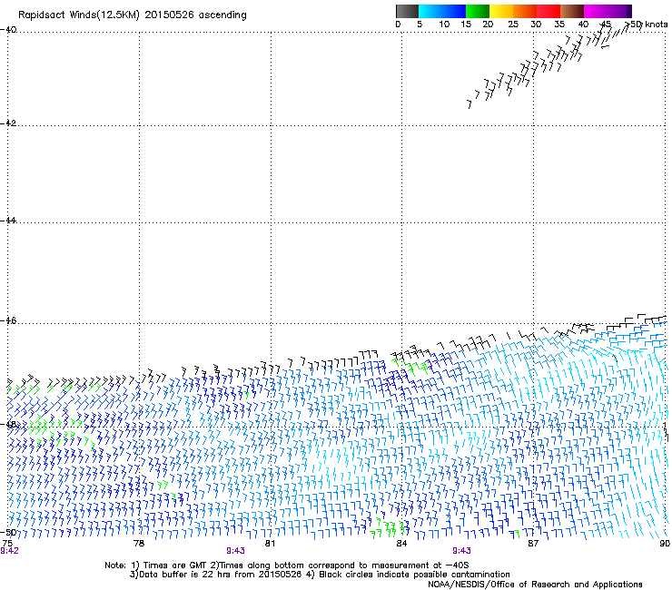
Task: Click the legend label '35'
Action: (559, 25)
